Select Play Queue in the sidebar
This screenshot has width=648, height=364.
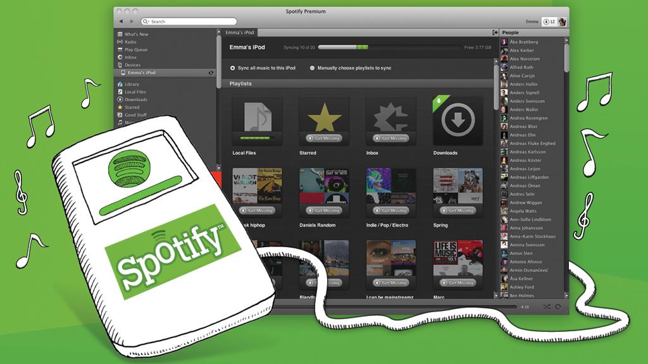pos(137,49)
